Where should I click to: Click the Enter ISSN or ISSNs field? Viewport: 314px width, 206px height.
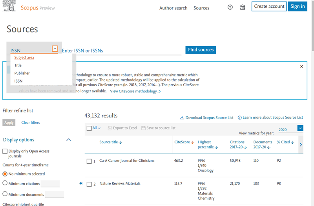[122, 51]
